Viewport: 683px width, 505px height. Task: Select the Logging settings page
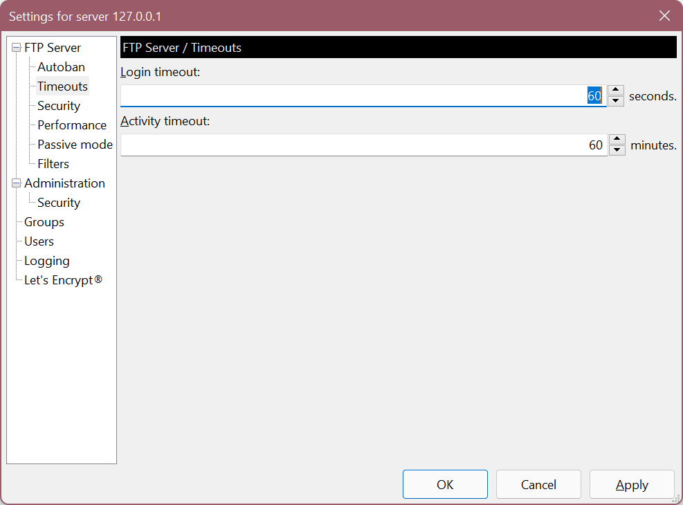(x=46, y=260)
